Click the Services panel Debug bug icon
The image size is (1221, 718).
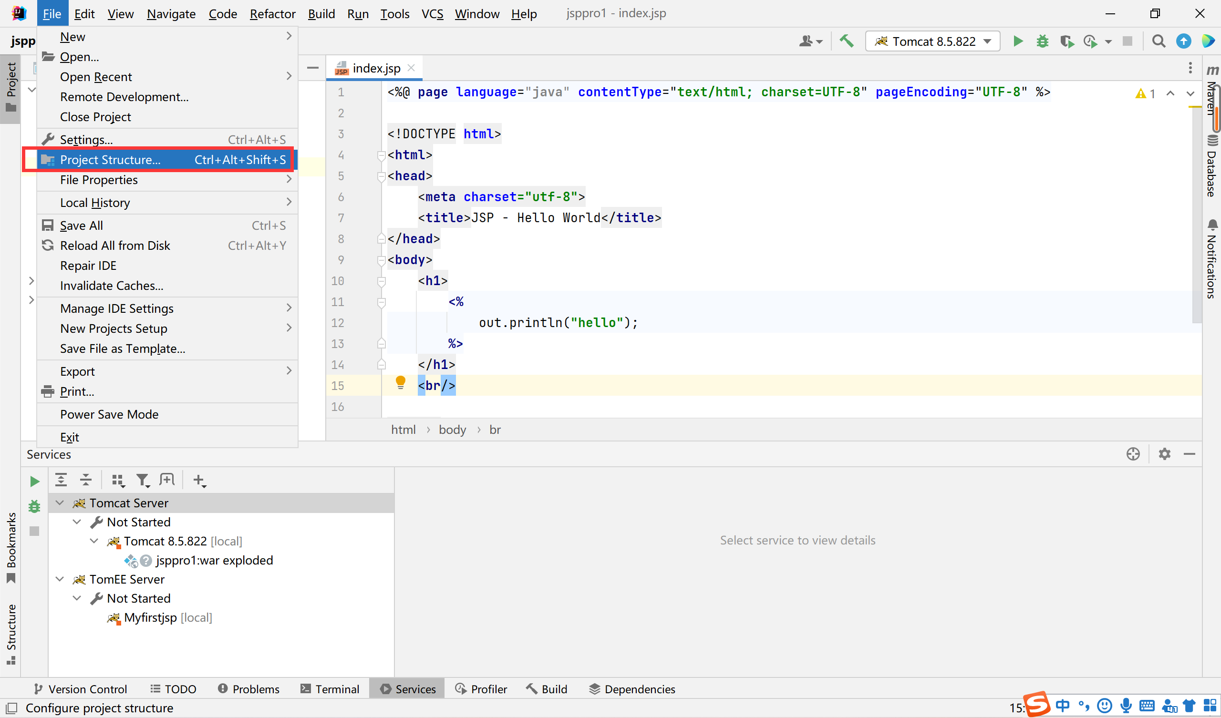click(x=34, y=506)
